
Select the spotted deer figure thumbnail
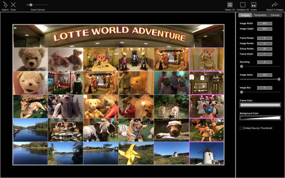[x=30, y=106]
